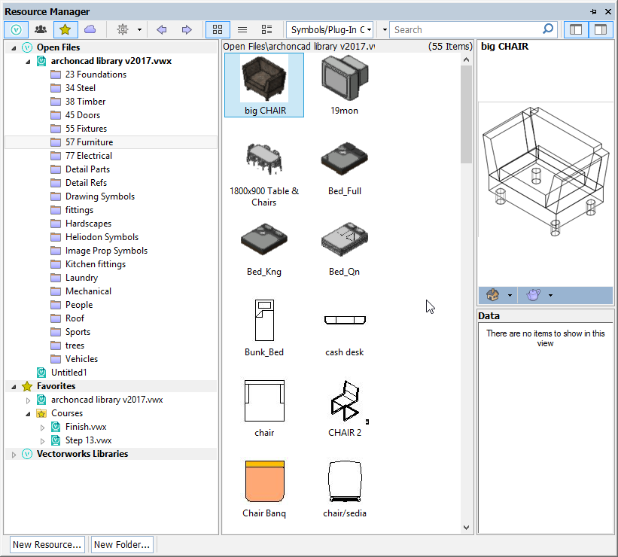Click the Workgroup Libraries people icon
This screenshot has height=557, width=618.
coord(40,29)
